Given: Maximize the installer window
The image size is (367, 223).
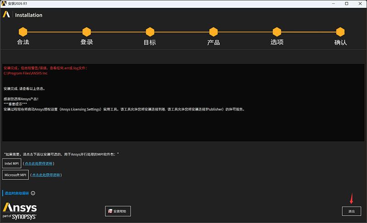Looking at the screenshot, I should (347, 4).
